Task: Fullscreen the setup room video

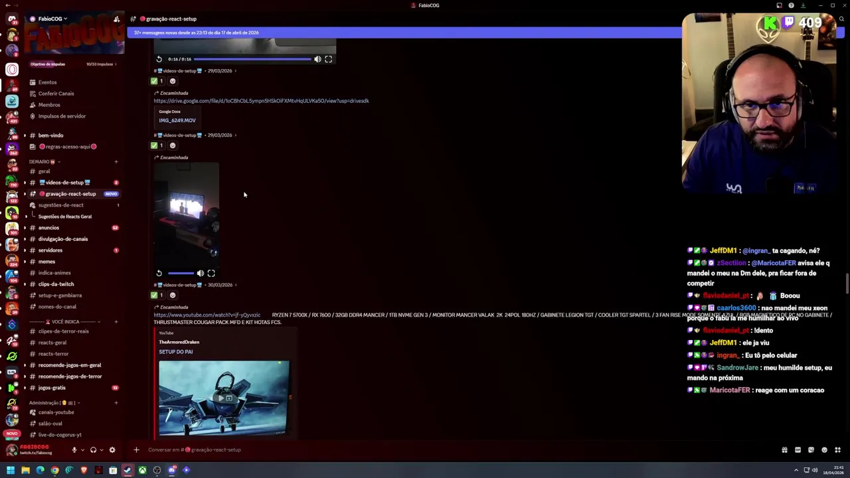Action: [x=211, y=273]
